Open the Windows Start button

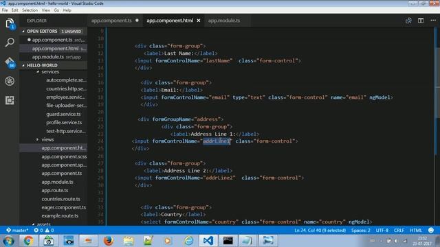[x=8, y=241]
